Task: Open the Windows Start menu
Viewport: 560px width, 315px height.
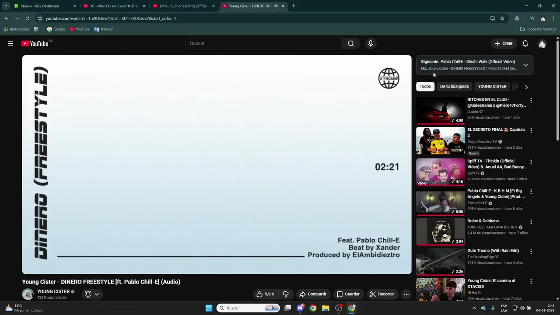Action: tap(209, 308)
